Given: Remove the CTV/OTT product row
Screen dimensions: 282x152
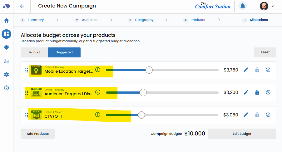Looking at the screenshot, I should tap(268, 115).
